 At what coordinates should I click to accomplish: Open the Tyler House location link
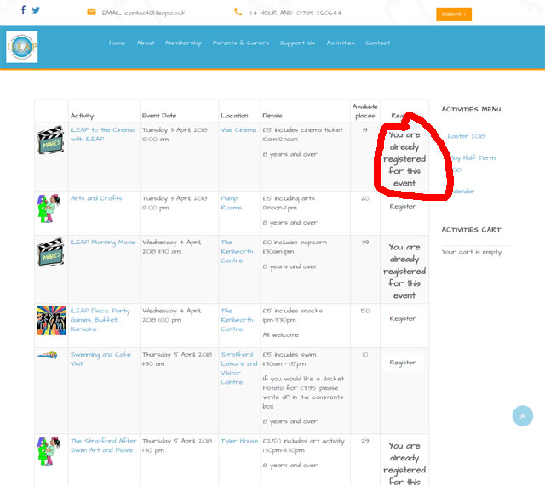pyautogui.click(x=238, y=442)
